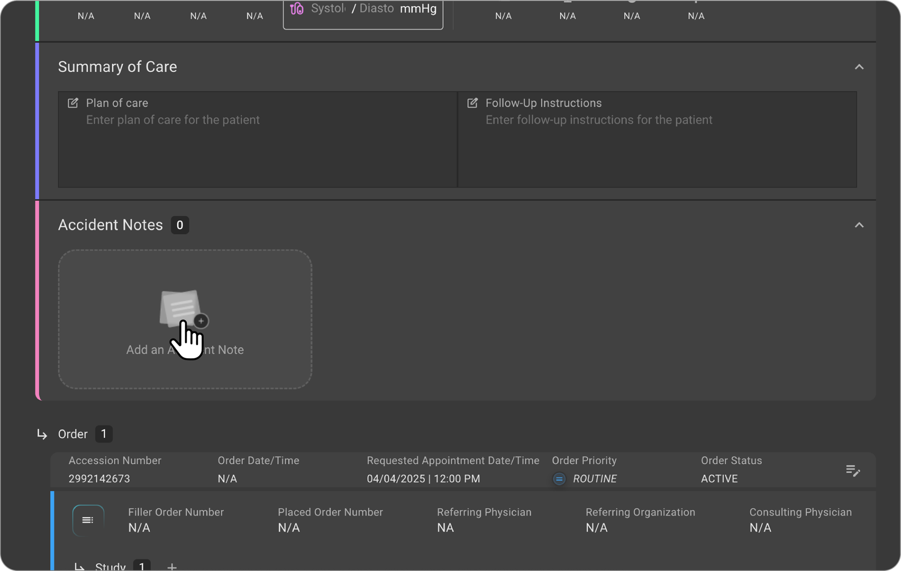Click the Order tree arrow icon
The height and width of the screenshot is (571, 901).
click(42, 434)
